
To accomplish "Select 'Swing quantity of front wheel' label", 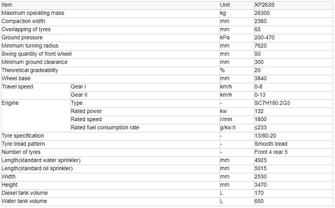I will pyautogui.click(x=37, y=54).
